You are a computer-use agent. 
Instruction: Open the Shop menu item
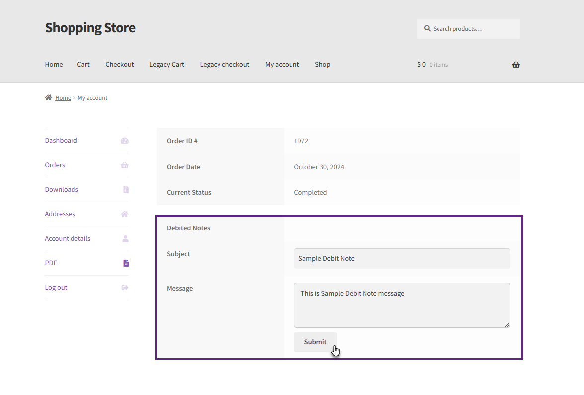tap(323, 64)
